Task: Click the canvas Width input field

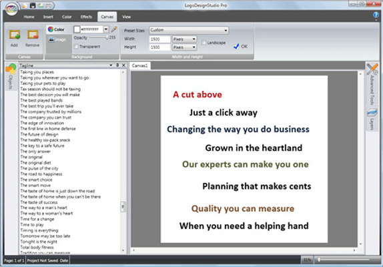Action: (159, 39)
